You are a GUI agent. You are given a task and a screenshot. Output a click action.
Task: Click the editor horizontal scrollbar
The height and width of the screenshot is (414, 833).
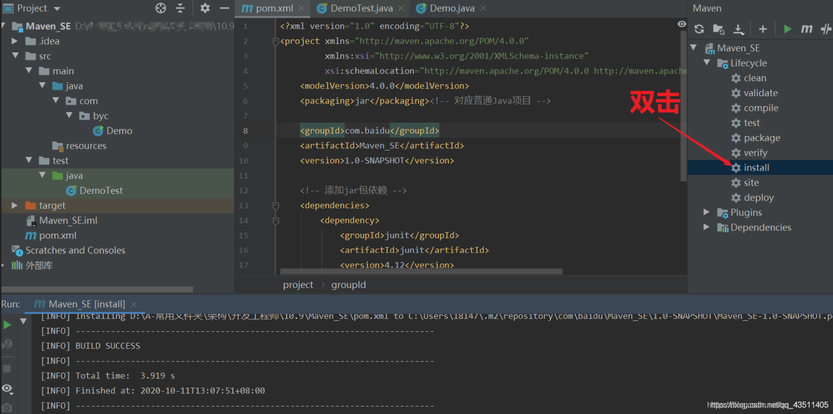pyautogui.click(x=421, y=272)
